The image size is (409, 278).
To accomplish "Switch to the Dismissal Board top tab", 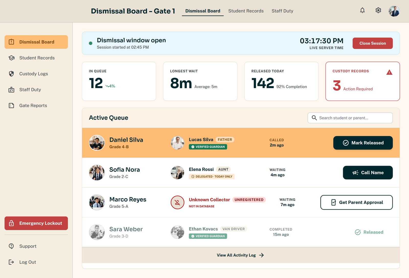I will pos(203,11).
